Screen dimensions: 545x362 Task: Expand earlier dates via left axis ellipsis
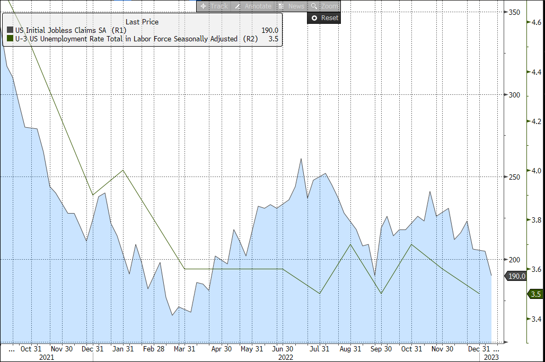point(11,349)
